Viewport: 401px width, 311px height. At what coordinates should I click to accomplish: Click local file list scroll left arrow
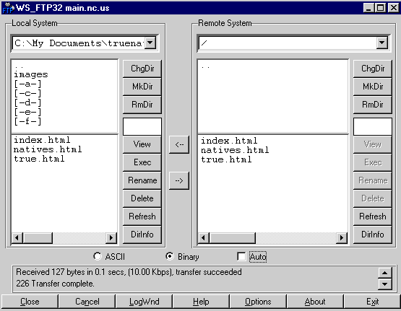(x=17, y=238)
